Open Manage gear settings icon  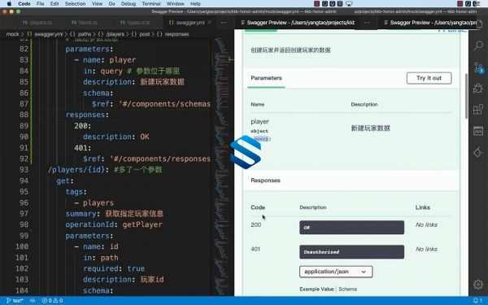coord(478,284)
